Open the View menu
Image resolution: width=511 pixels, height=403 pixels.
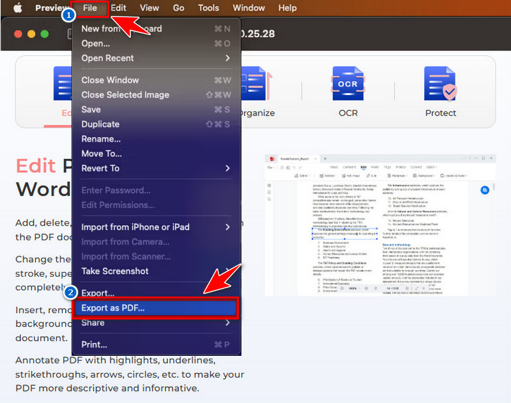[149, 8]
